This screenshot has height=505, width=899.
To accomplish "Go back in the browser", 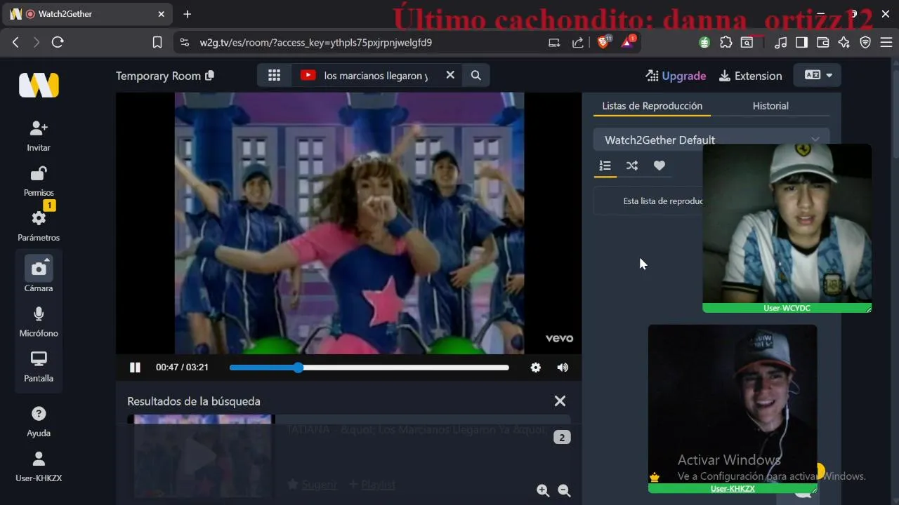I will coord(15,42).
